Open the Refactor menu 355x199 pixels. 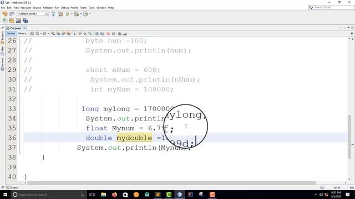[48, 8]
